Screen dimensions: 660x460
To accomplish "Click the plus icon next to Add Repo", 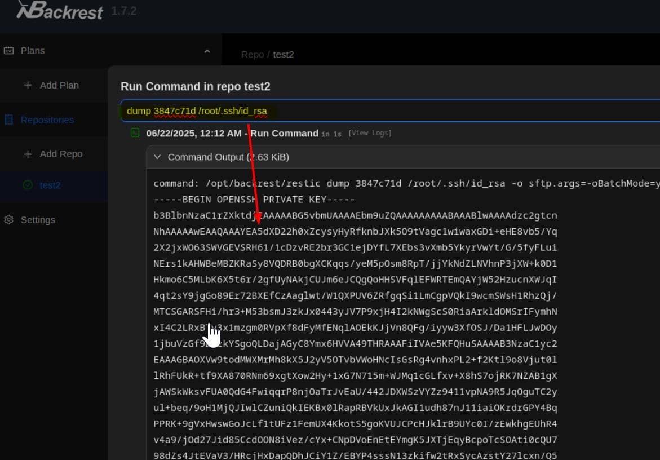I will [x=27, y=153].
